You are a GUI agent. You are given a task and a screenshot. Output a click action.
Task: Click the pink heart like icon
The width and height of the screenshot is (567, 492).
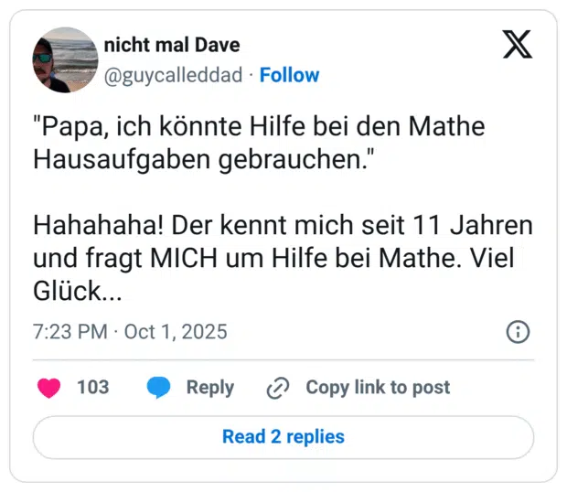[x=49, y=388]
